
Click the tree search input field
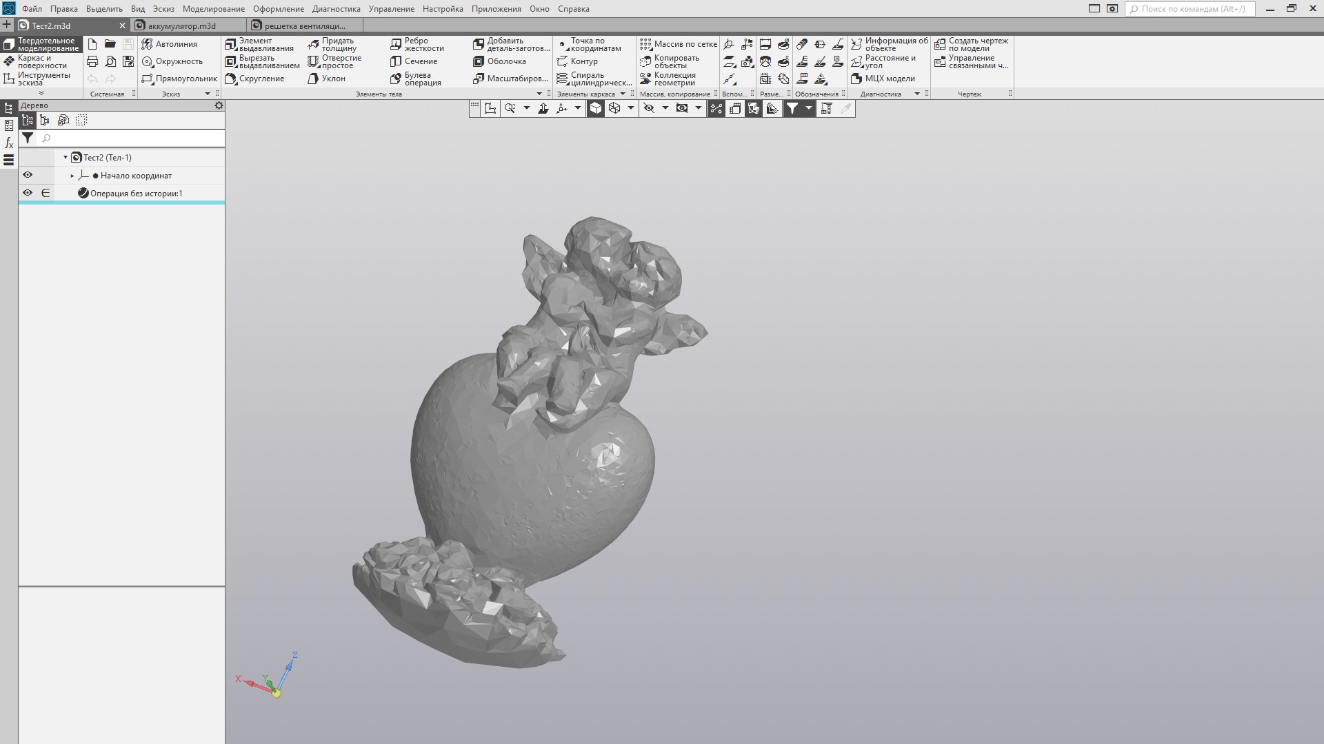coord(131,138)
